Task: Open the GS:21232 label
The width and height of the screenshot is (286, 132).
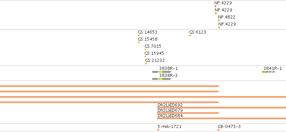Action: (155, 60)
